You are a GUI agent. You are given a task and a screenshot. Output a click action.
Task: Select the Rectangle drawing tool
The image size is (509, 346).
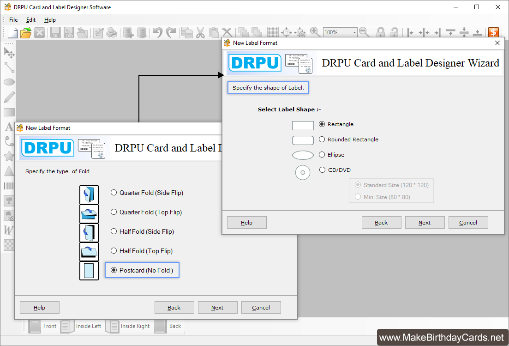pos(9,112)
